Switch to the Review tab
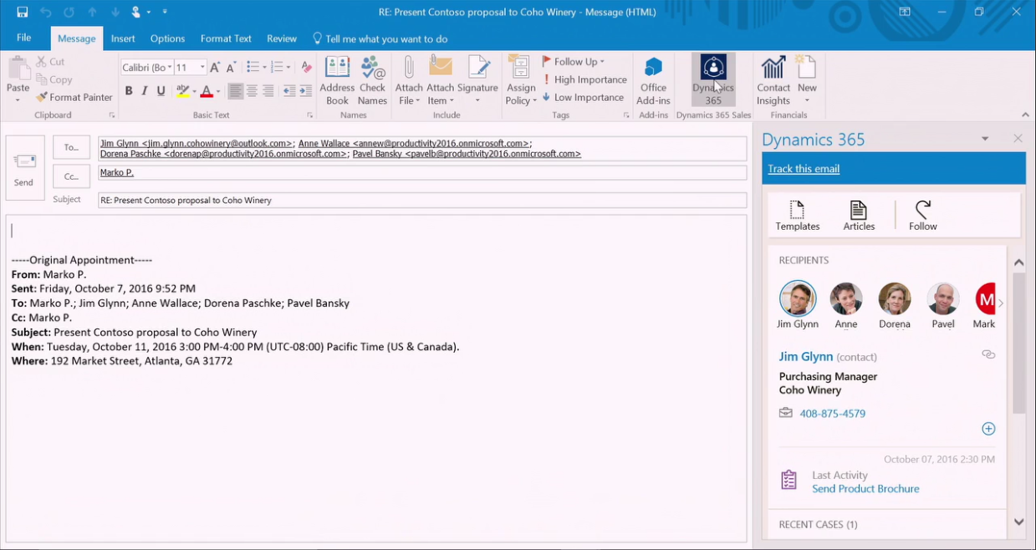This screenshot has width=1036, height=550. tap(282, 38)
